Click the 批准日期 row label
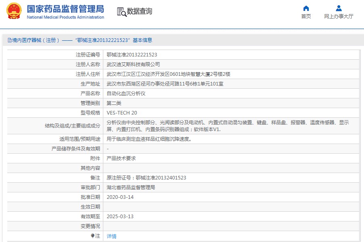 (x=90, y=197)
